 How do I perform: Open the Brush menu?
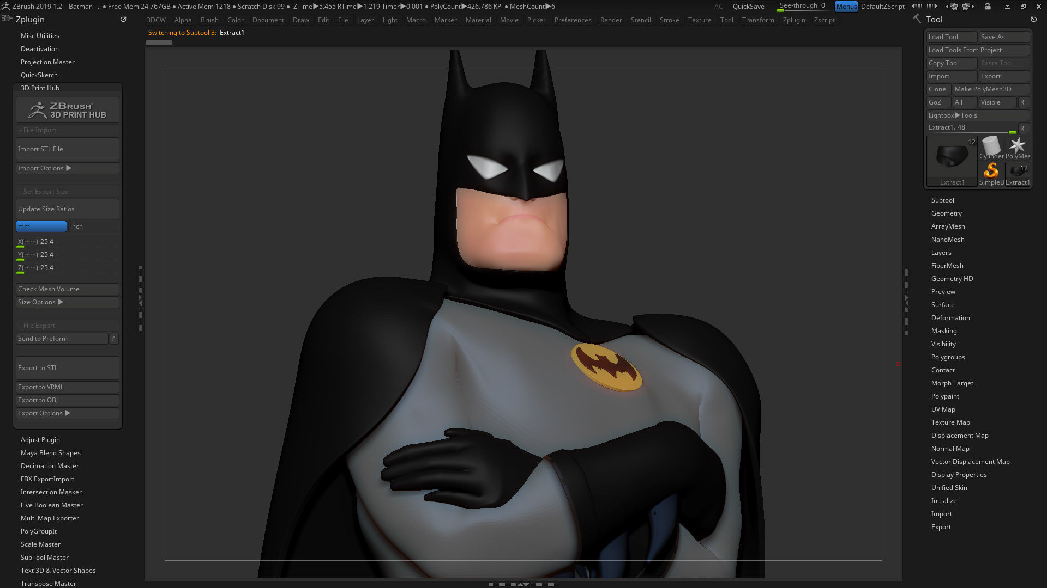(209, 20)
